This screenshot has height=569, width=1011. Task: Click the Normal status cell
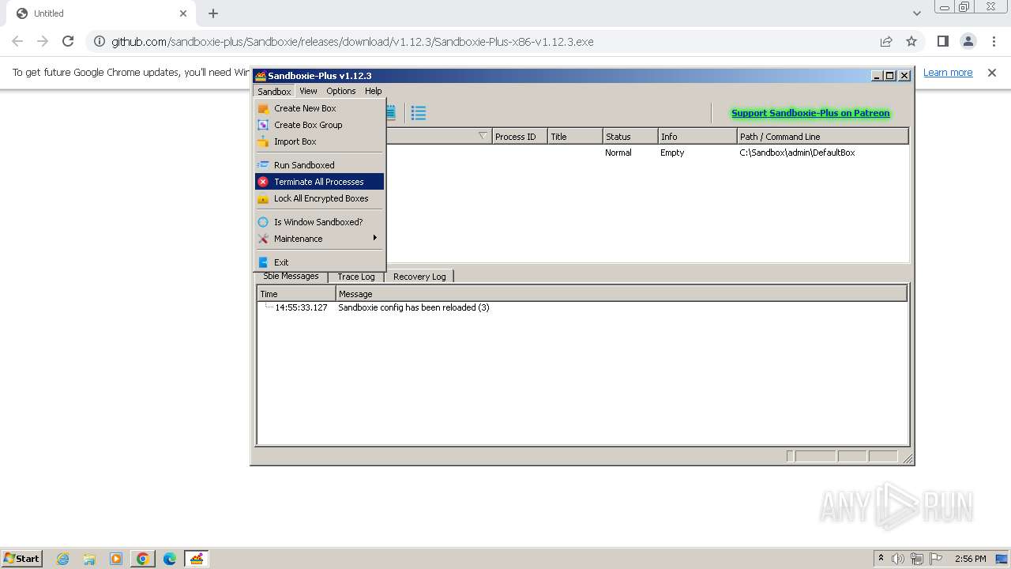coord(618,153)
